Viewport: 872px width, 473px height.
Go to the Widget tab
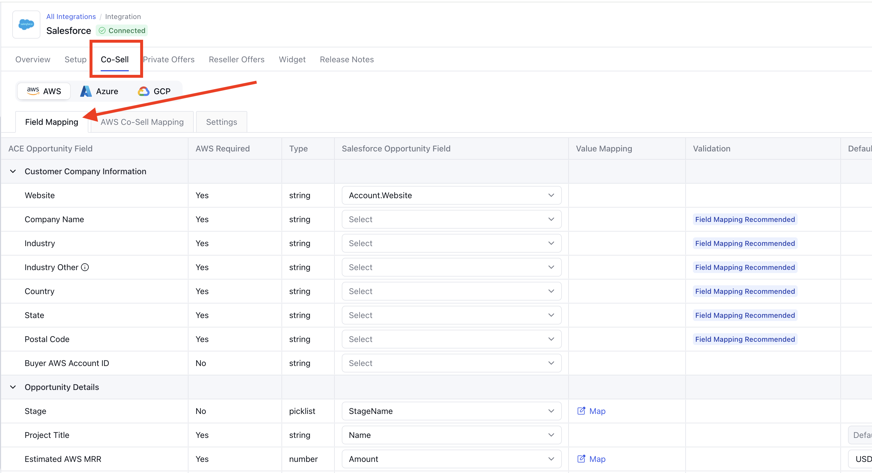pyautogui.click(x=292, y=60)
